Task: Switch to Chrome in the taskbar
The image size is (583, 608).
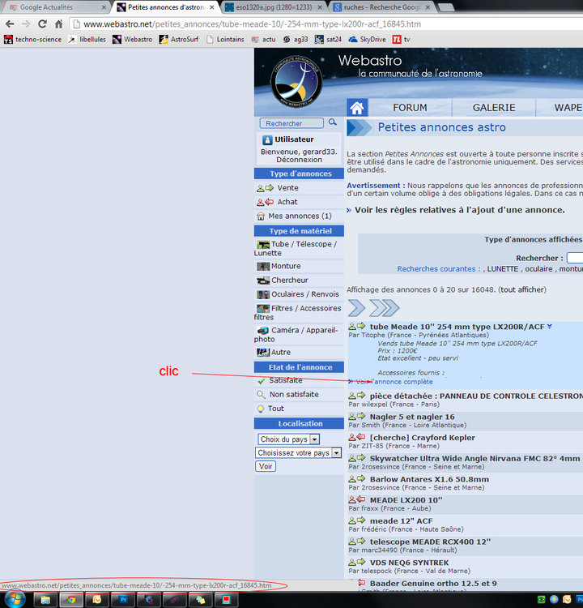Action: click(x=71, y=600)
